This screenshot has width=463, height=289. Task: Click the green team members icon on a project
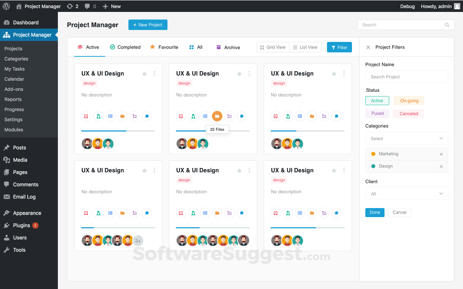tap(98, 116)
